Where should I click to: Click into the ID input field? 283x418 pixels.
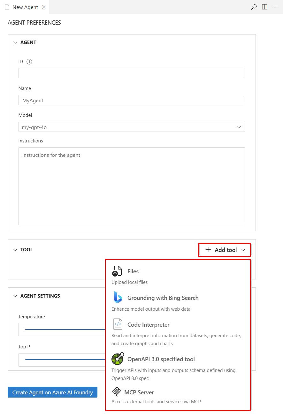[132, 73]
